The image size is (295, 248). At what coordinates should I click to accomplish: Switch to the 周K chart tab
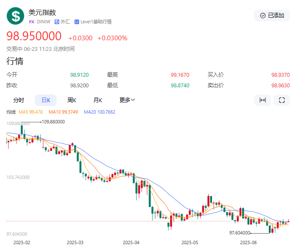tap(72, 100)
